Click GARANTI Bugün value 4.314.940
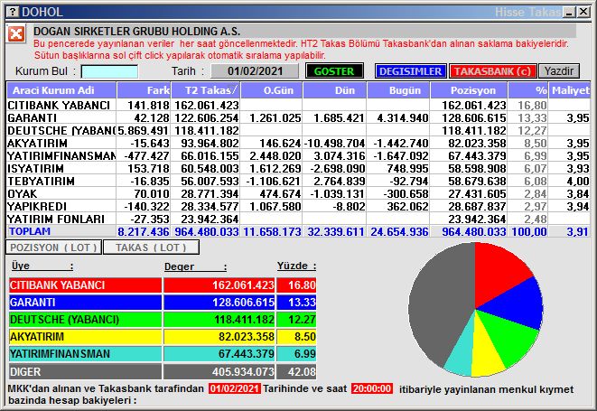 [403, 118]
